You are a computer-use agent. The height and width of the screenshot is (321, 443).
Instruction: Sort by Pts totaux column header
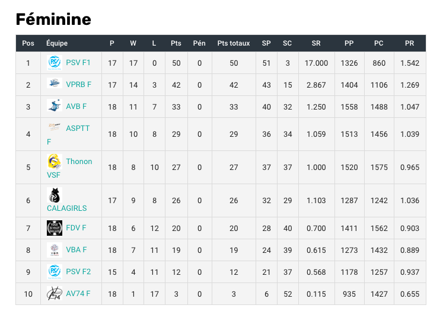(234, 43)
